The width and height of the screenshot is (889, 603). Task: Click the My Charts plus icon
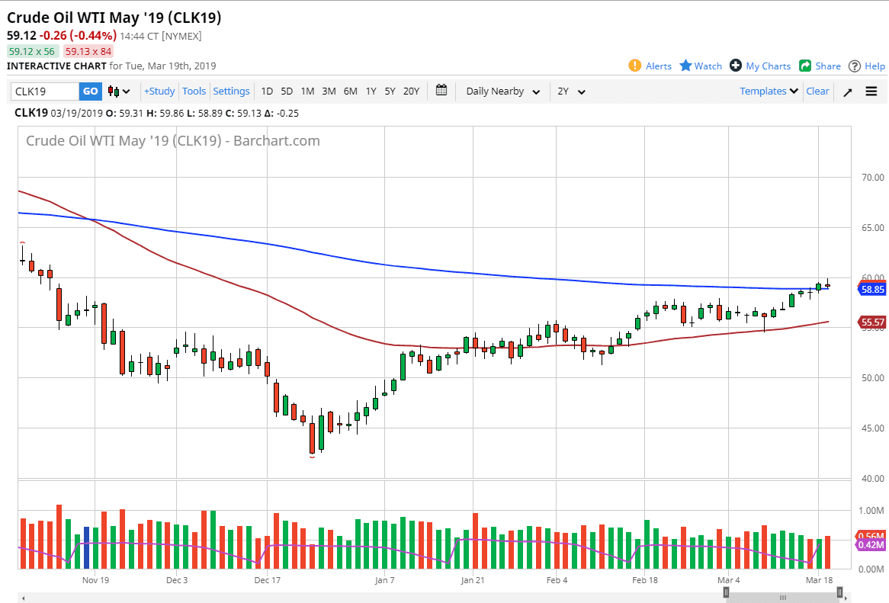(734, 66)
